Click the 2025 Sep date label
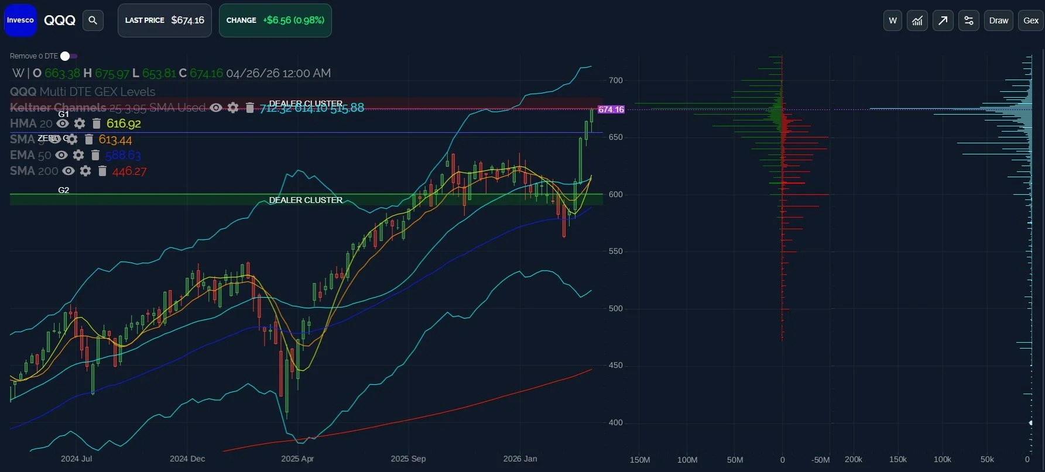 pyautogui.click(x=408, y=459)
